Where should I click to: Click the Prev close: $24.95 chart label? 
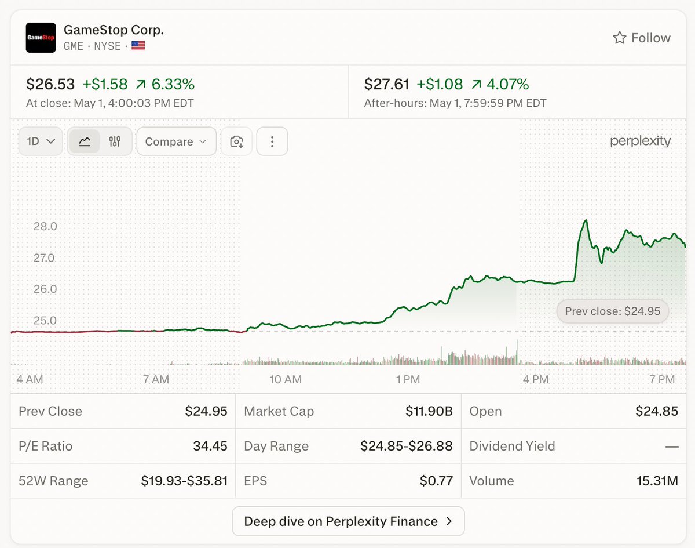click(613, 311)
